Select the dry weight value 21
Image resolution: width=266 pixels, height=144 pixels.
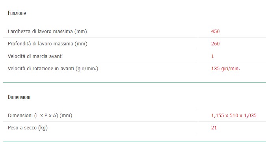click(214, 128)
